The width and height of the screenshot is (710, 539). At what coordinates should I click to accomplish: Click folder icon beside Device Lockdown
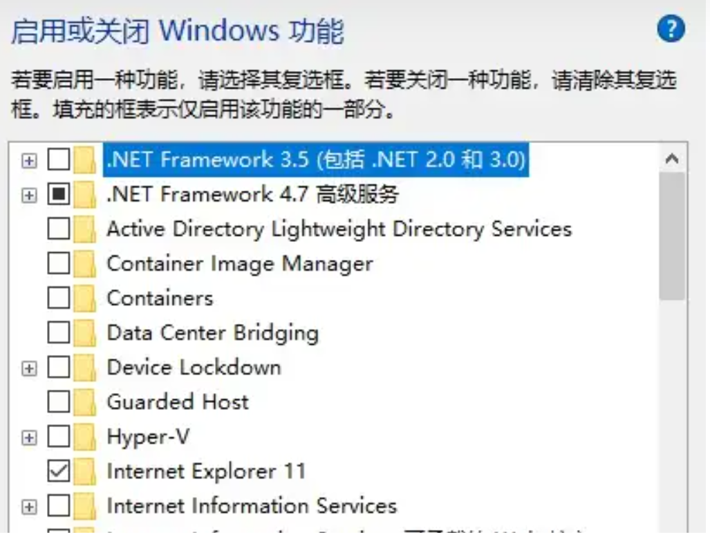(85, 368)
